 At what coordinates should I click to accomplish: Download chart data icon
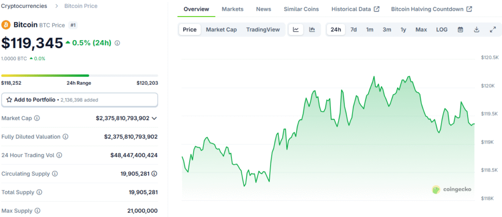(477, 30)
